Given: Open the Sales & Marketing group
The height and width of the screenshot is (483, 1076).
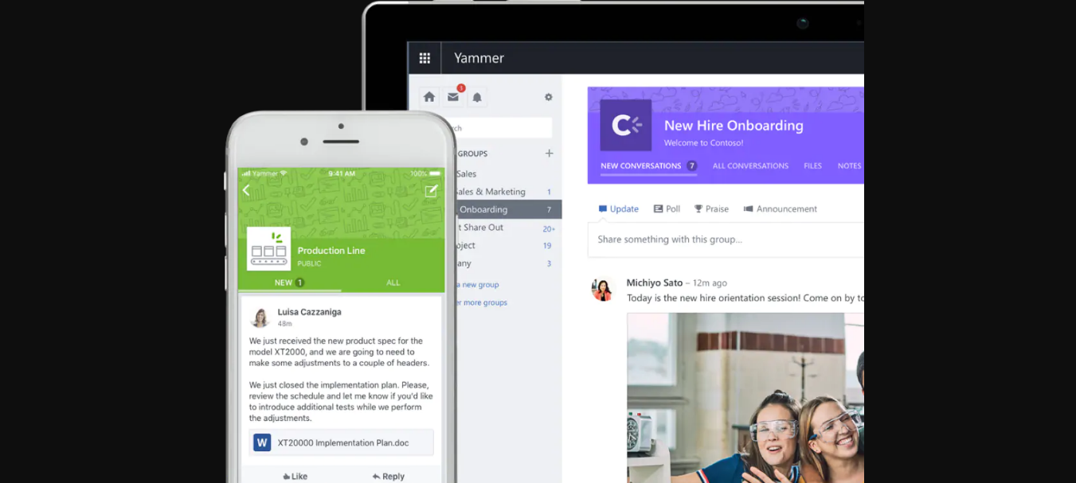Looking at the screenshot, I should point(491,192).
